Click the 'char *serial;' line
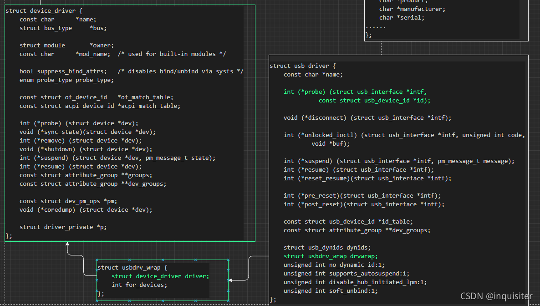 pyautogui.click(x=402, y=18)
